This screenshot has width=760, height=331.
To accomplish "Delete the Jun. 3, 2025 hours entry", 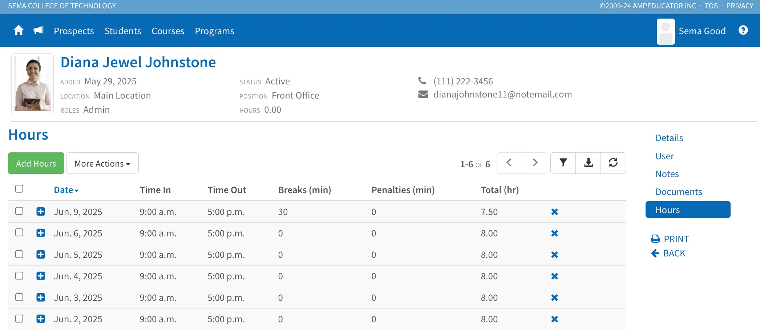I will tap(554, 298).
